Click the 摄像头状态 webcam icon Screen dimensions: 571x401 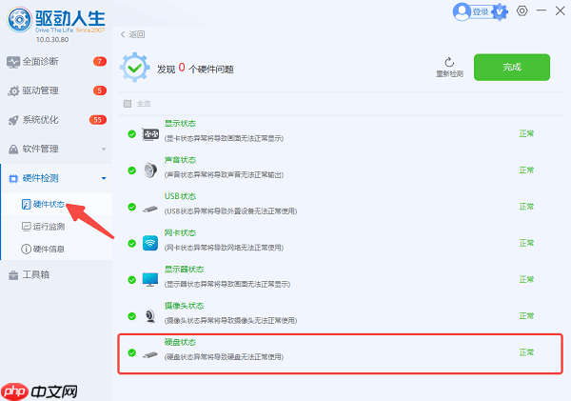pos(150,315)
